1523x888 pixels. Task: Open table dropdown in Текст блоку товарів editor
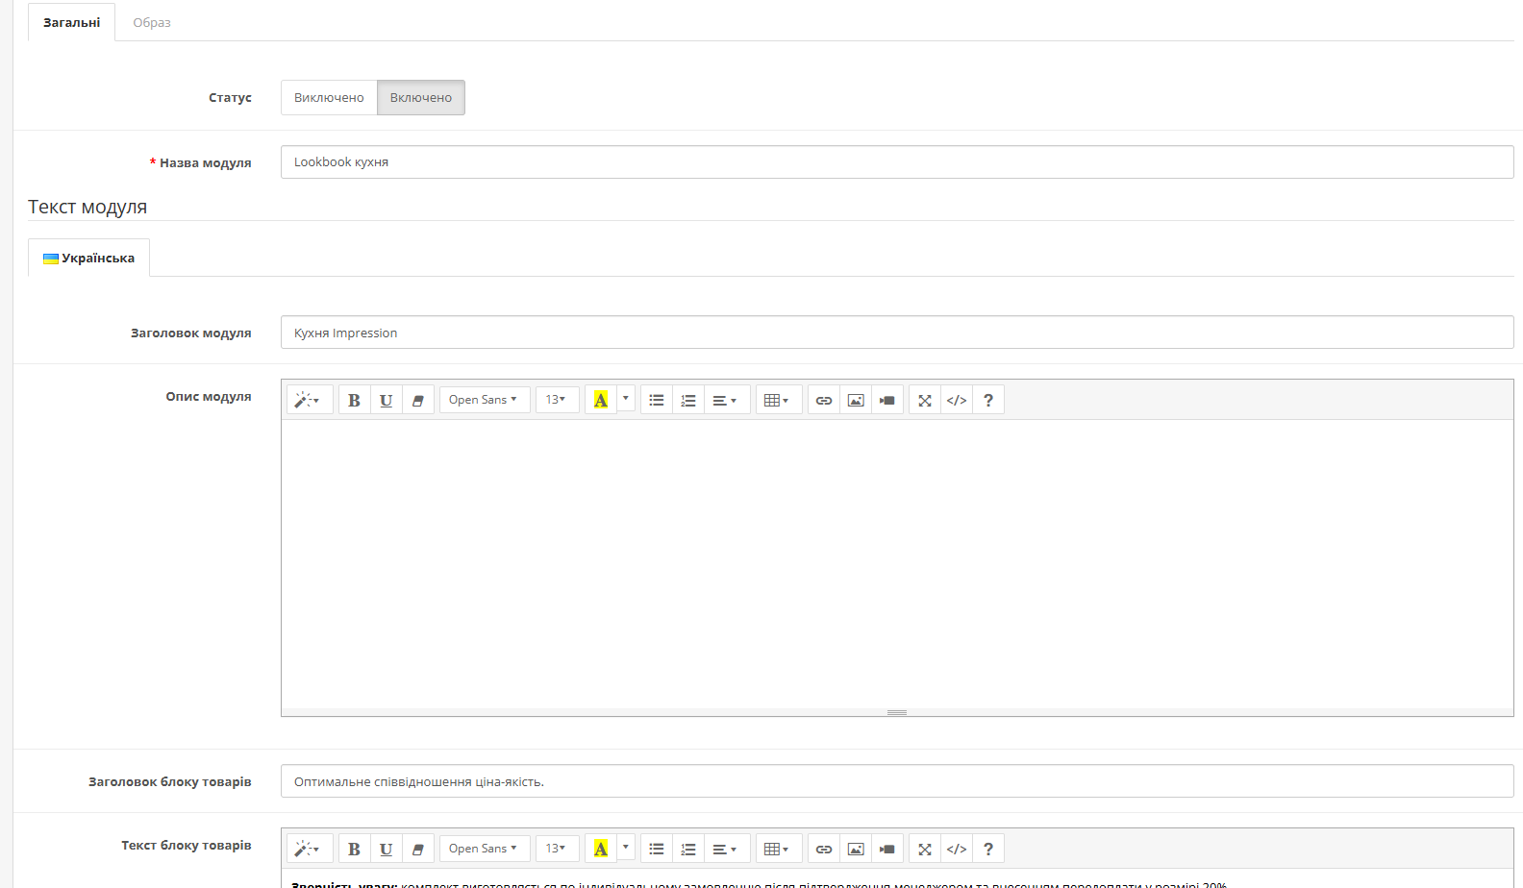click(x=779, y=849)
